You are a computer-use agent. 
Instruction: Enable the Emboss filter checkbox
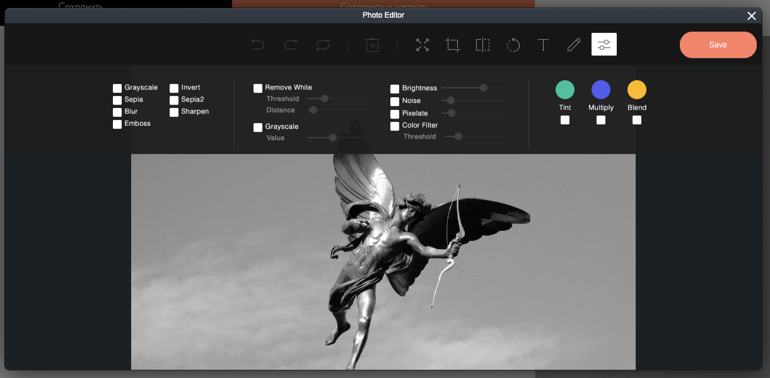117,124
